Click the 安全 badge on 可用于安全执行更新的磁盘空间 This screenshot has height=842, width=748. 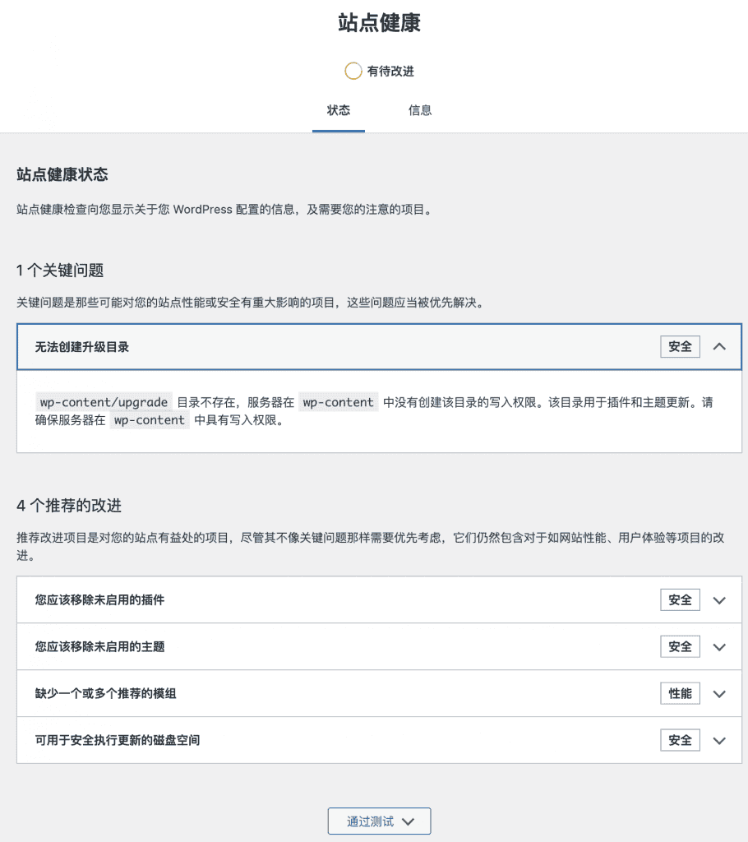click(x=680, y=740)
